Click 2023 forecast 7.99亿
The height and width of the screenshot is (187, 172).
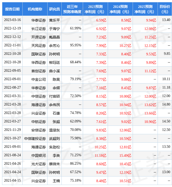(101, 46)
